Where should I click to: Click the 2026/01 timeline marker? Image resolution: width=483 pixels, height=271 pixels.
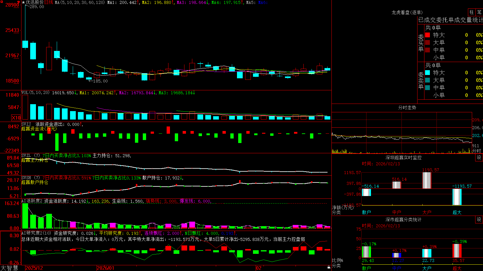pyautogui.click(x=106, y=268)
